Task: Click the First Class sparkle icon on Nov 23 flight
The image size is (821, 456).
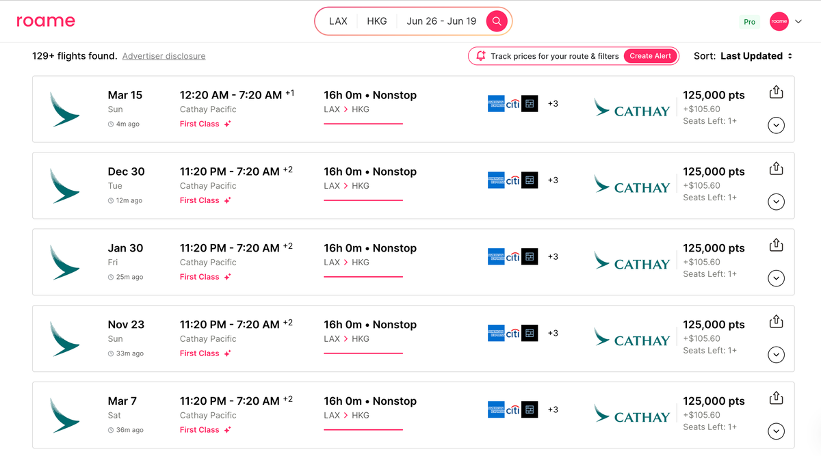Action: coord(227,353)
